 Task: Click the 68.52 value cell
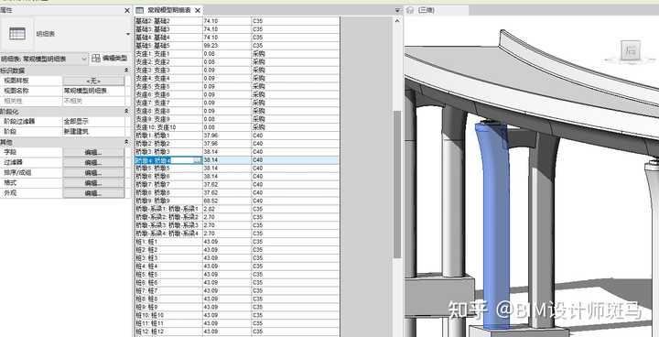coord(227,201)
